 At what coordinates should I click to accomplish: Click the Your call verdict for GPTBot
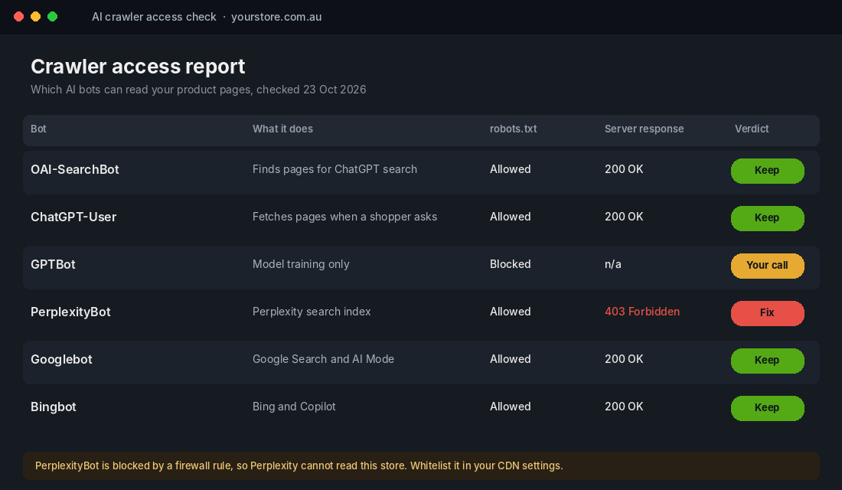[x=767, y=266]
